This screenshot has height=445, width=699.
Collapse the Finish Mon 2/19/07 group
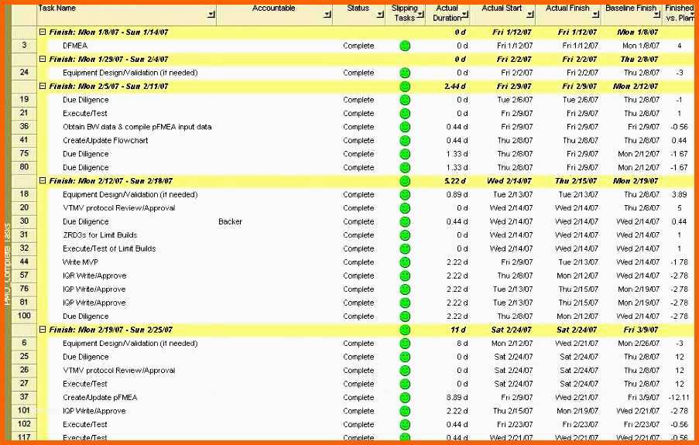tap(43, 330)
